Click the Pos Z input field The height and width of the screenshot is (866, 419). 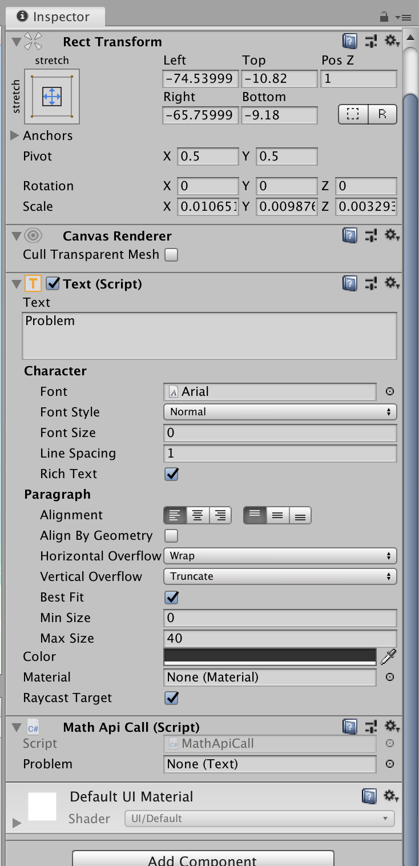pyautogui.click(x=358, y=78)
